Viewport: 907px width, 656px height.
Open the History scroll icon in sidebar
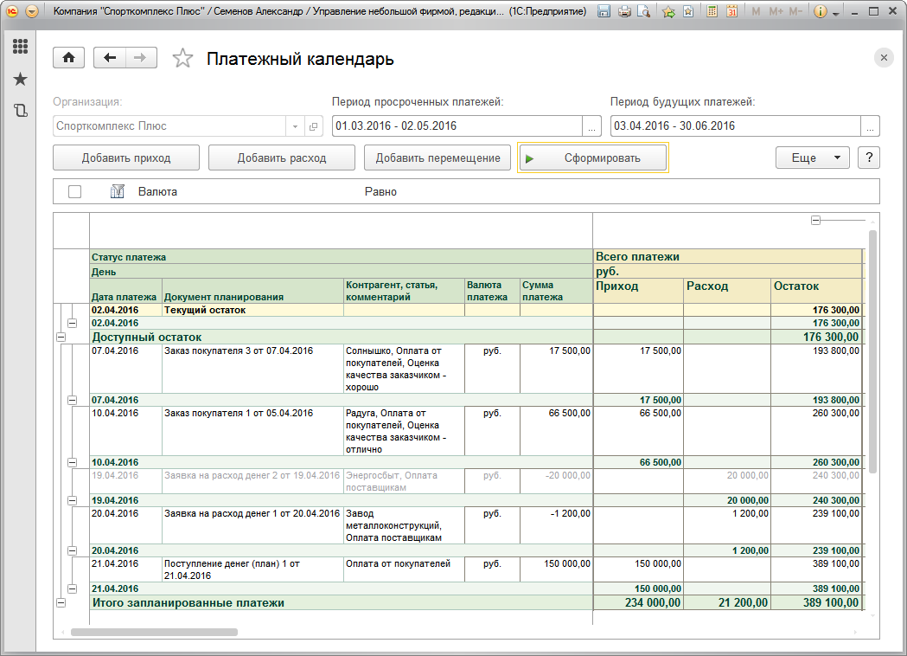pos(20,111)
